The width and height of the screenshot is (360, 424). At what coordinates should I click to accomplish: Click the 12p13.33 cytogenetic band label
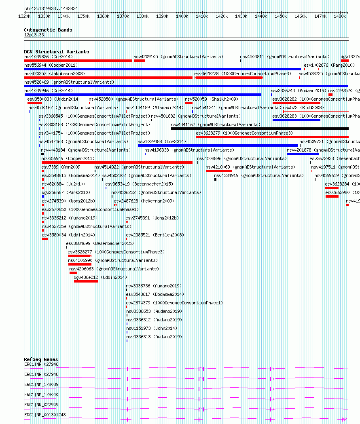34,35
